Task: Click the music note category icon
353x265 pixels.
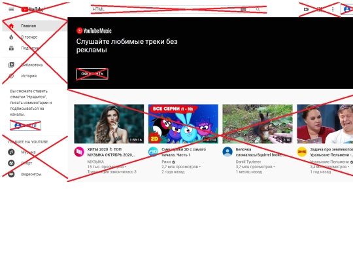Action: pyautogui.click(x=11, y=152)
